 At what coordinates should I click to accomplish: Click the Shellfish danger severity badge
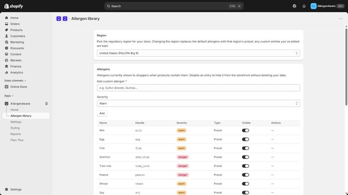coord(183,157)
